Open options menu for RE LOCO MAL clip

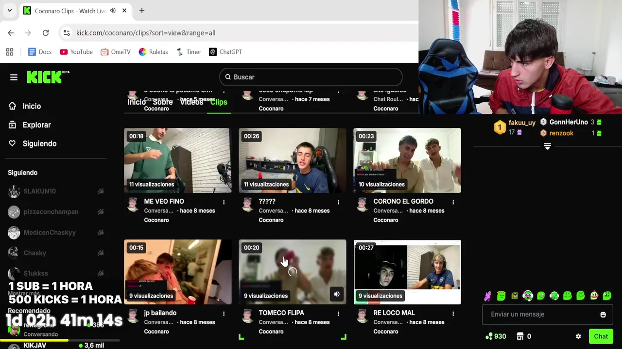pyautogui.click(x=453, y=314)
